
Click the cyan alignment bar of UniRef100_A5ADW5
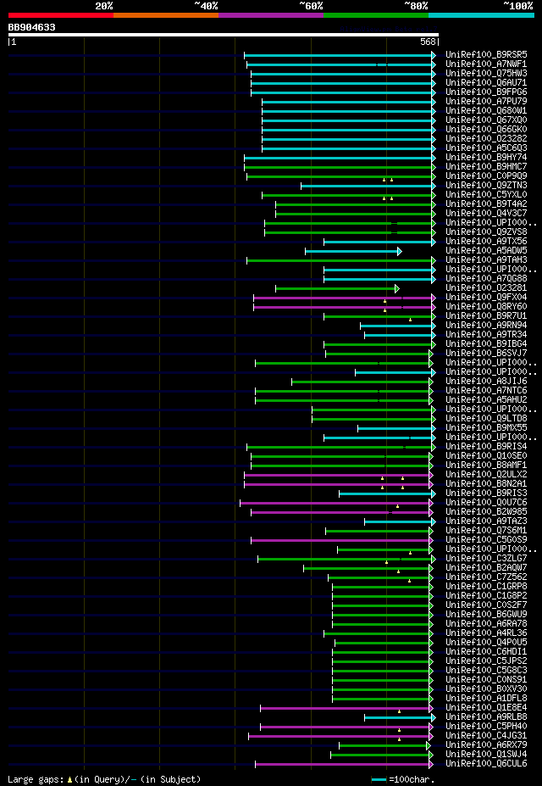click(351, 251)
